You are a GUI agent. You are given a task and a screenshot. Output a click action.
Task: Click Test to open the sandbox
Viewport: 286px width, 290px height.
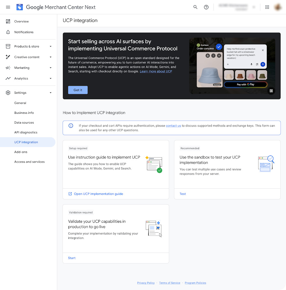click(183, 194)
